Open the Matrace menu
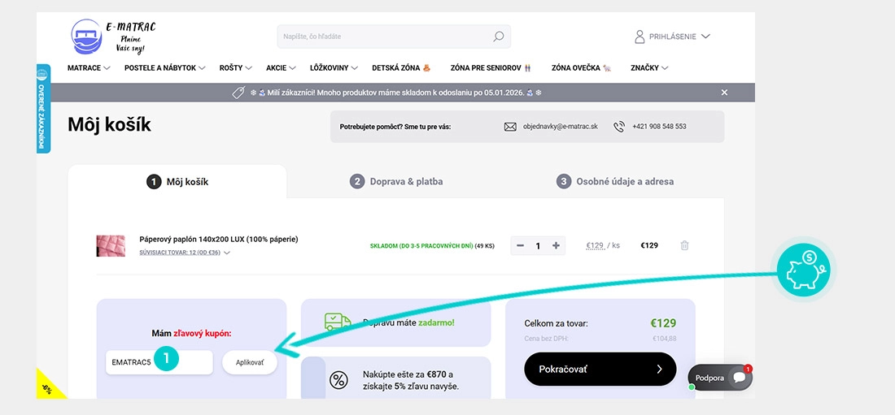This screenshot has height=415, width=895. 89,68
